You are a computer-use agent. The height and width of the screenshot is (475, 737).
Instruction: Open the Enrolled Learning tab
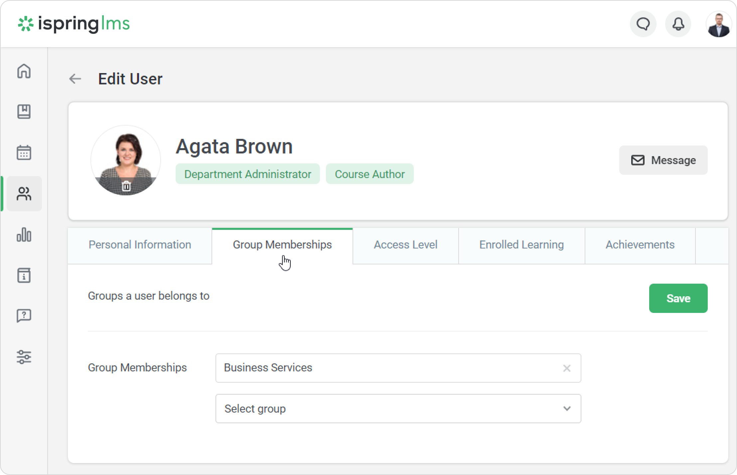[521, 245]
